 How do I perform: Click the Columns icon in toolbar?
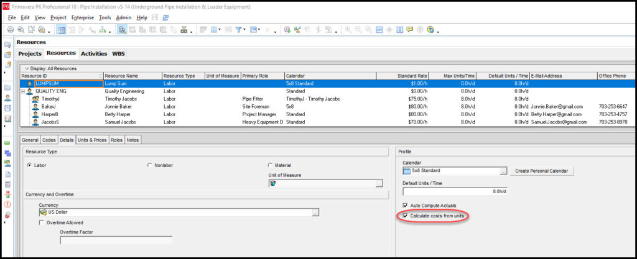tap(213, 29)
